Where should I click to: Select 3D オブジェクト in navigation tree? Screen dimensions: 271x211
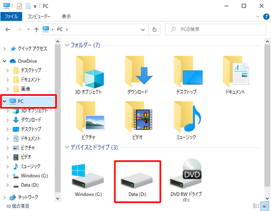coord(34,110)
